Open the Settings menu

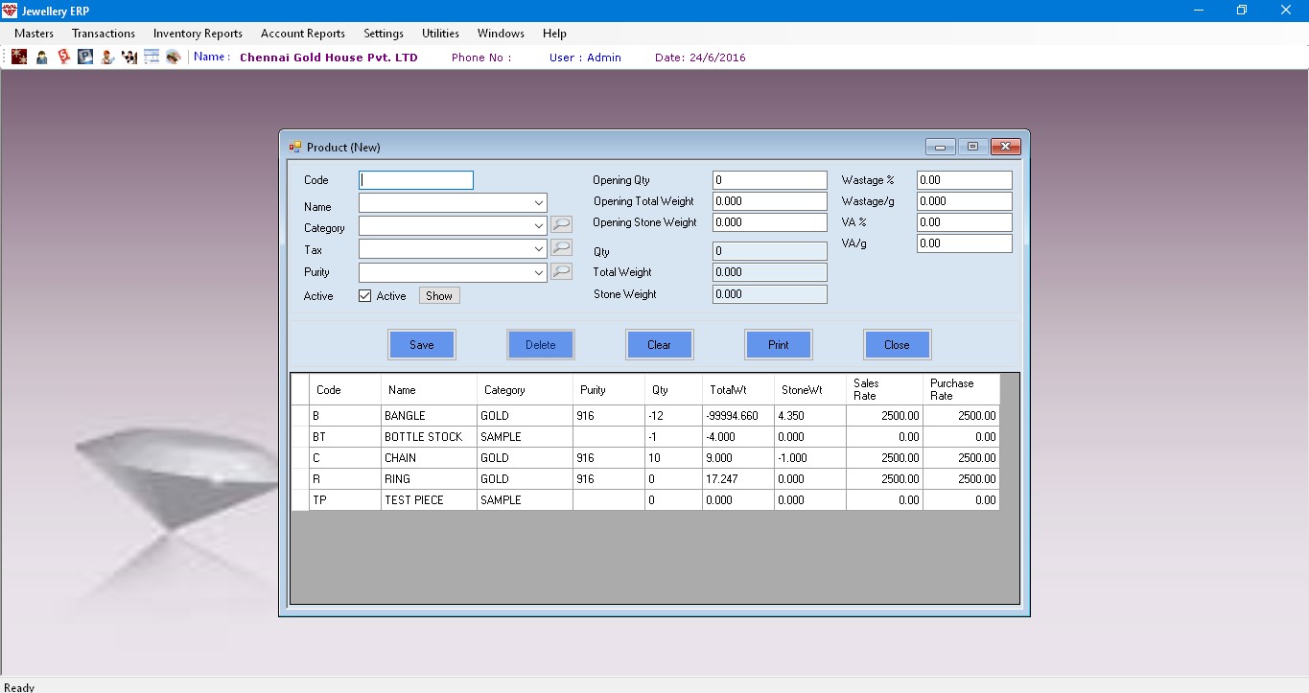coord(384,34)
